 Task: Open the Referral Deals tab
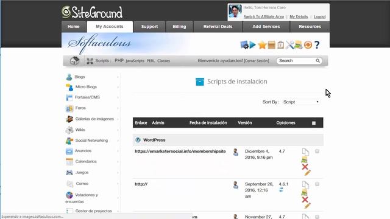click(x=218, y=27)
